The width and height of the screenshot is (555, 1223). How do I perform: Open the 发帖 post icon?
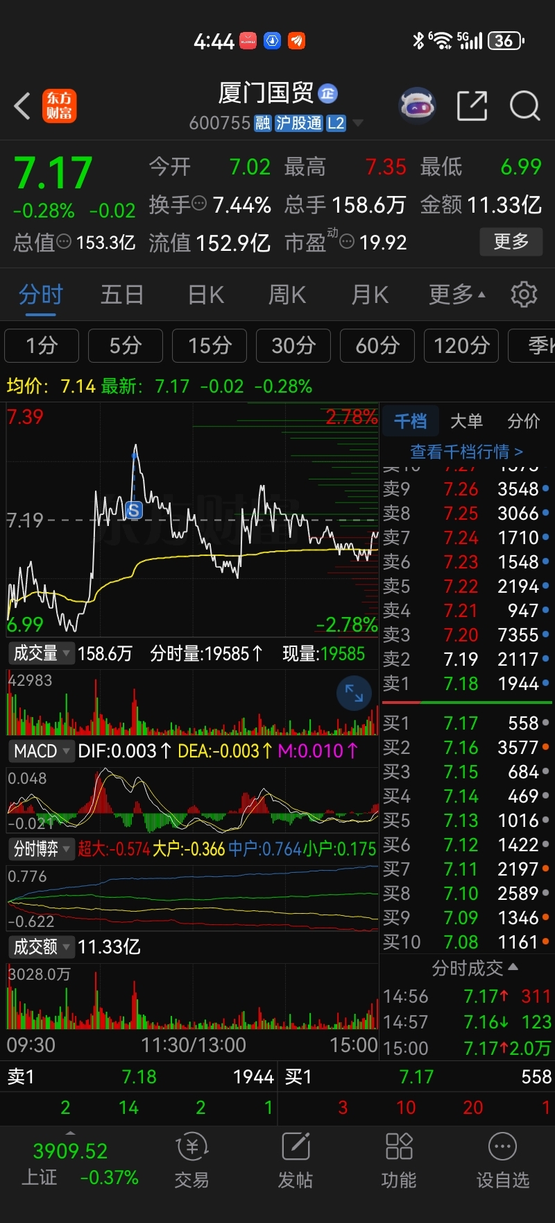[x=296, y=1160]
